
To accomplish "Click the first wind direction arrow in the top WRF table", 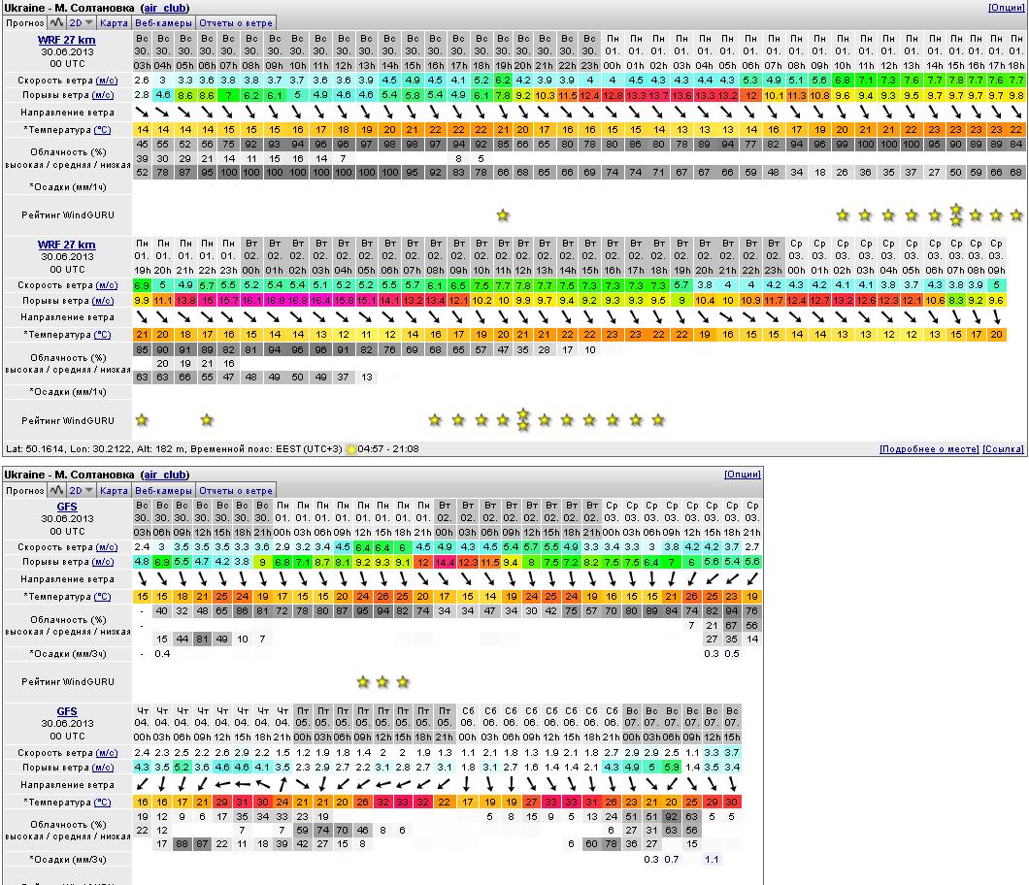I will 142,113.
